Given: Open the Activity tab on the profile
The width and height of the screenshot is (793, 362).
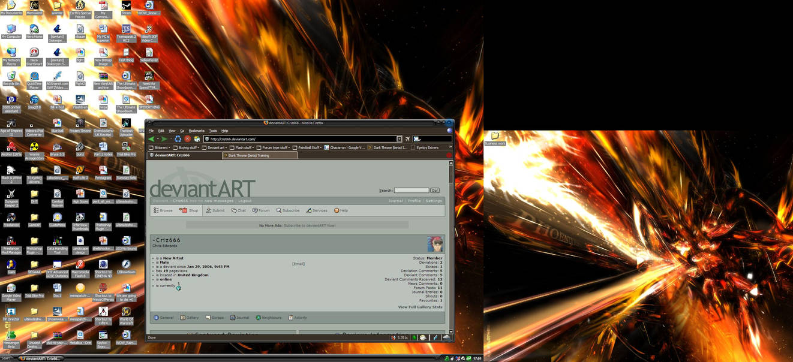Looking at the screenshot, I should tap(298, 318).
